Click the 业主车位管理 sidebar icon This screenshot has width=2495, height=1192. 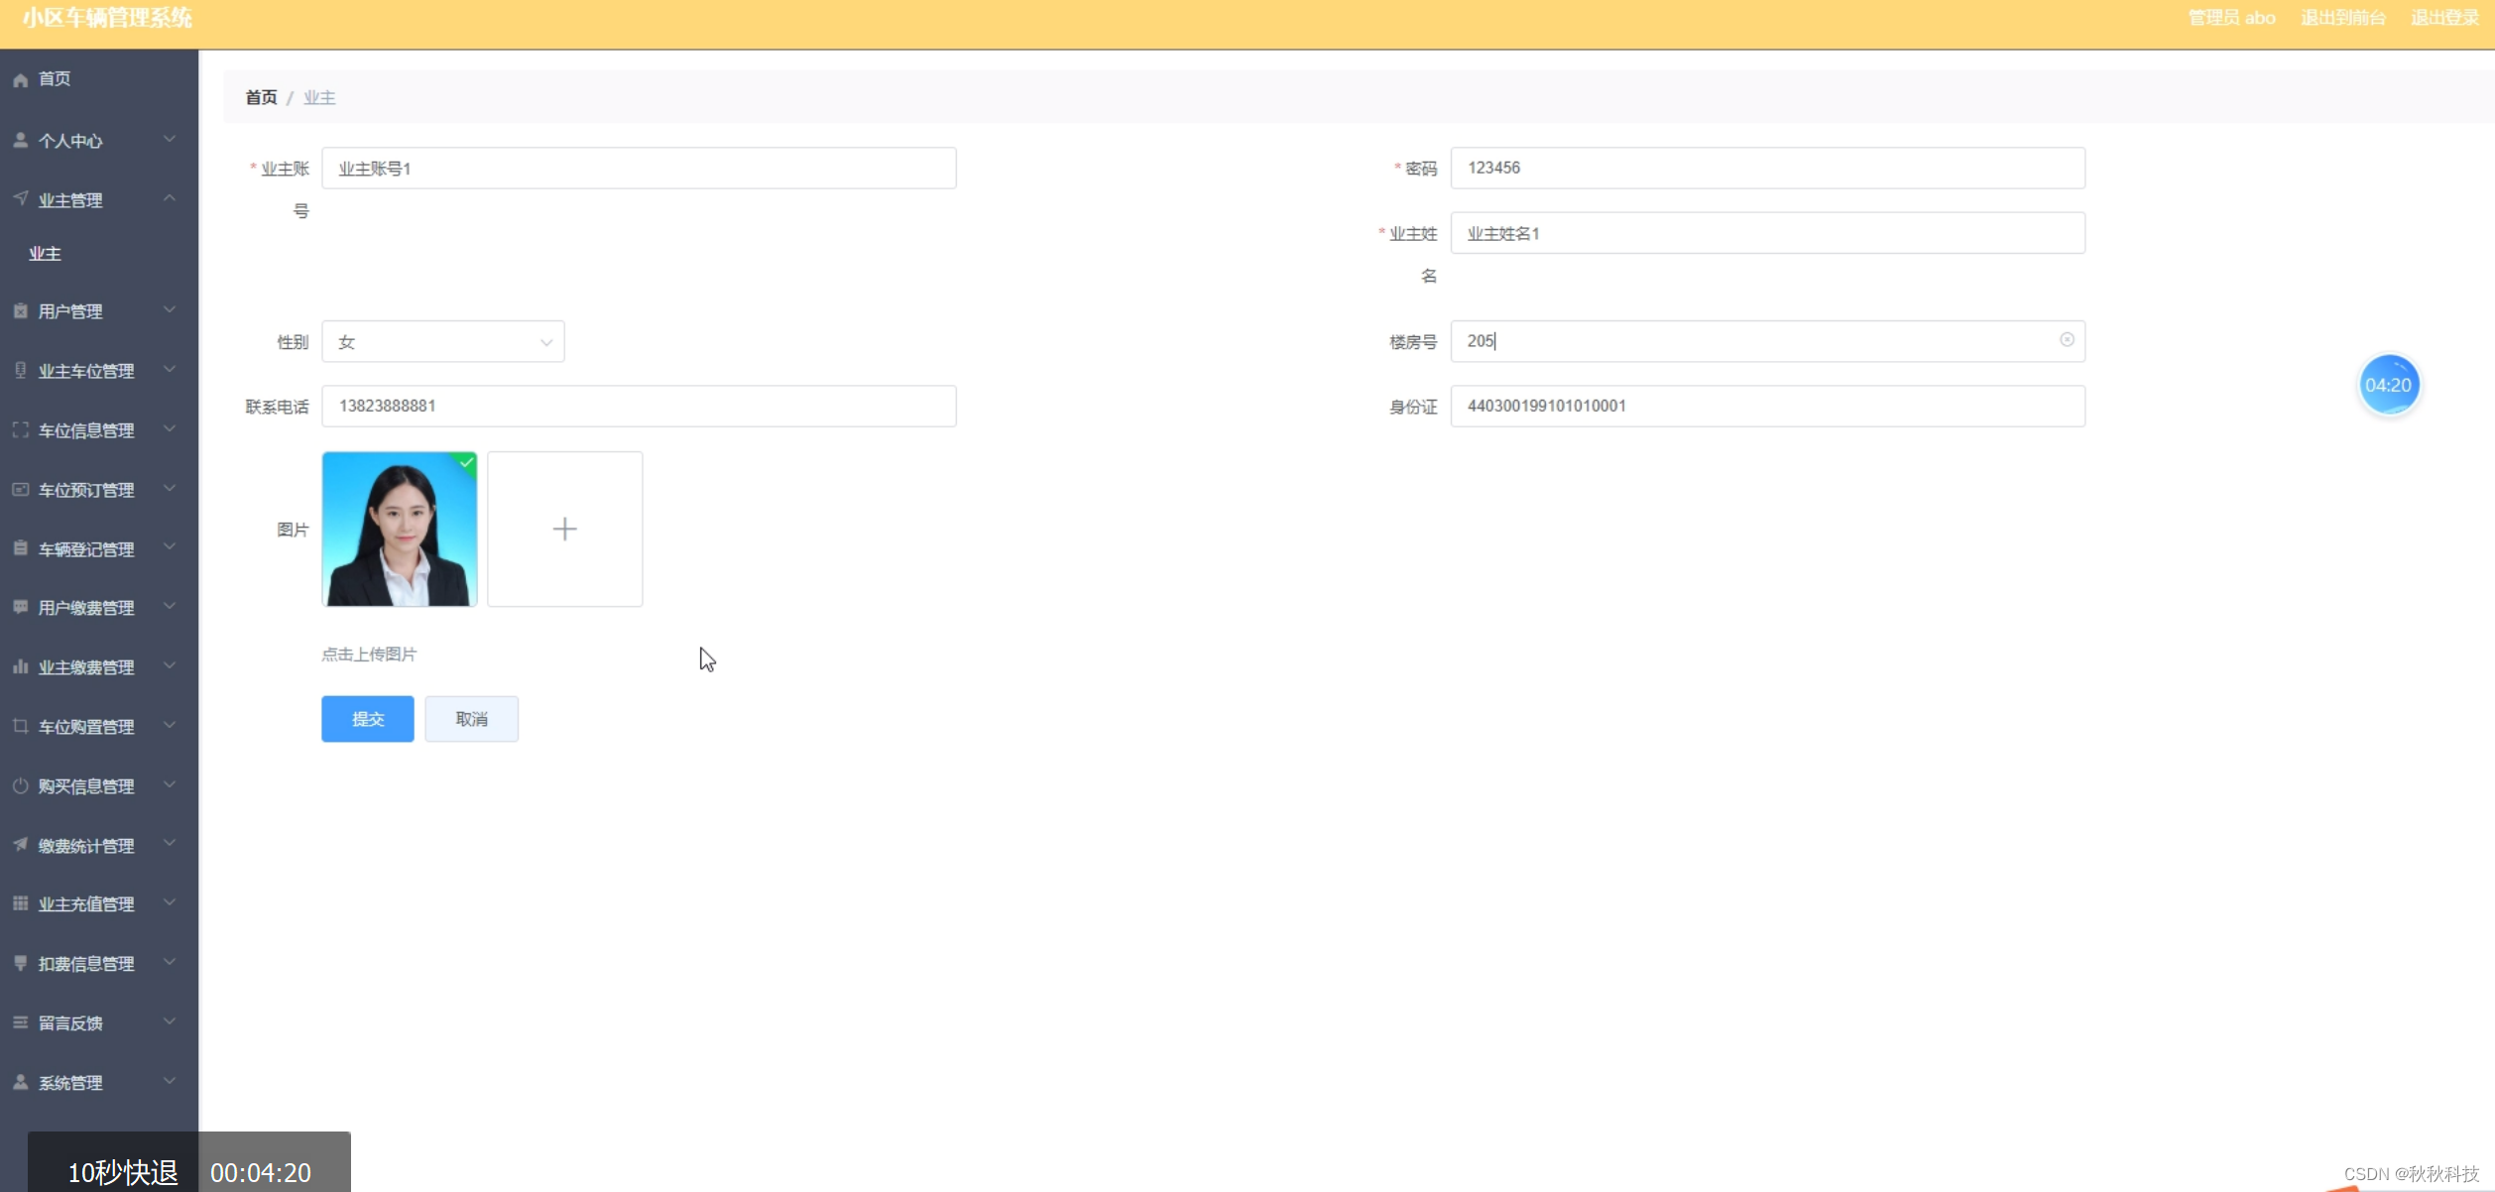click(x=20, y=371)
